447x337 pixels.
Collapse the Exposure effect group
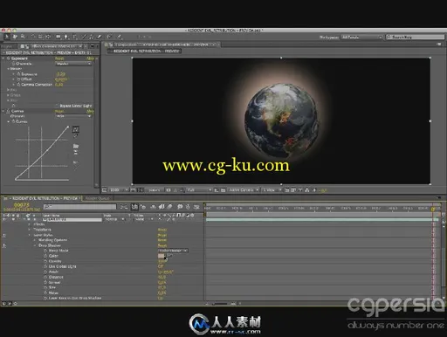tap(3, 58)
